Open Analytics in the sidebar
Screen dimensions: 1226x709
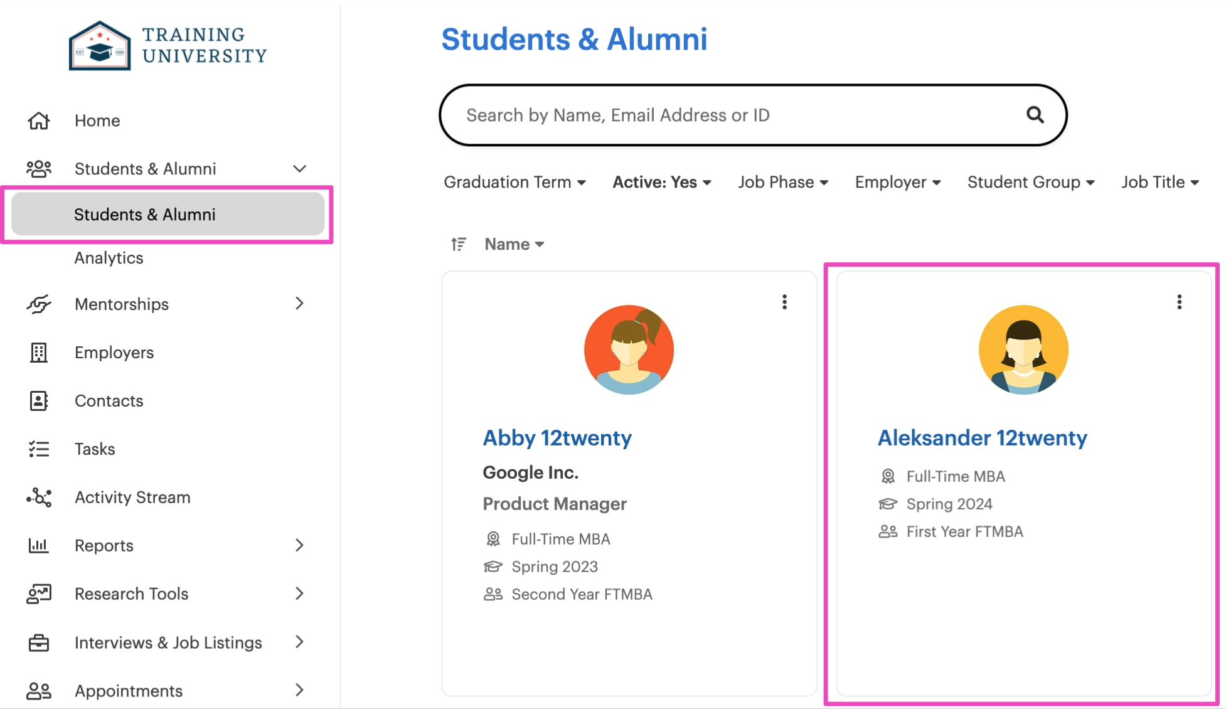[109, 258]
